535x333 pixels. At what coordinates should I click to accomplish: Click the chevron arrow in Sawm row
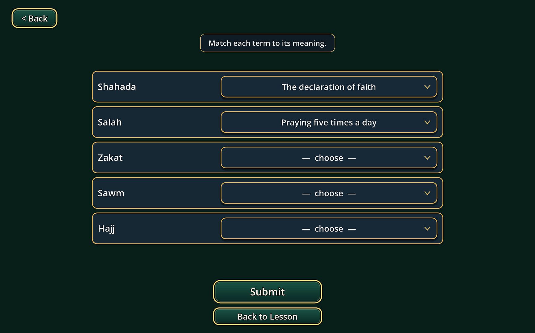click(x=427, y=193)
